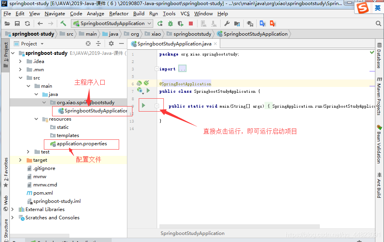Go back with the left arrow icon
This screenshot has width=384, height=242.
40,23
